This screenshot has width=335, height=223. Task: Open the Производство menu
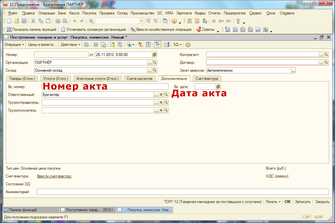coord(142,13)
